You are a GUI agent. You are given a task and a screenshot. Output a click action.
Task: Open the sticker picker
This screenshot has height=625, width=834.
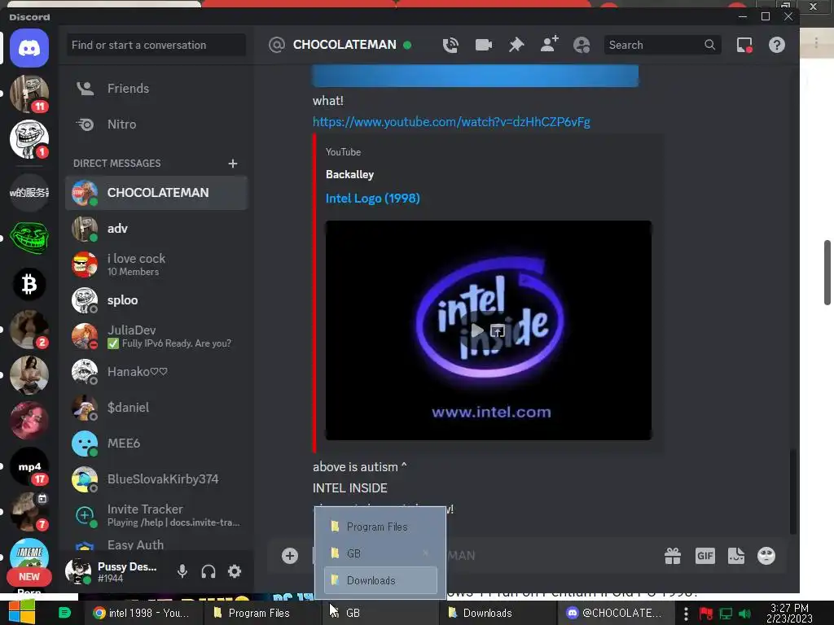click(736, 556)
